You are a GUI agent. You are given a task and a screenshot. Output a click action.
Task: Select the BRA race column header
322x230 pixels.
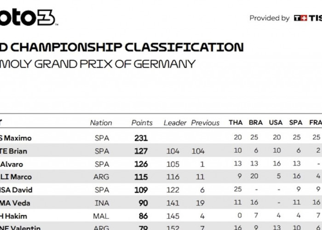tap(256, 123)
